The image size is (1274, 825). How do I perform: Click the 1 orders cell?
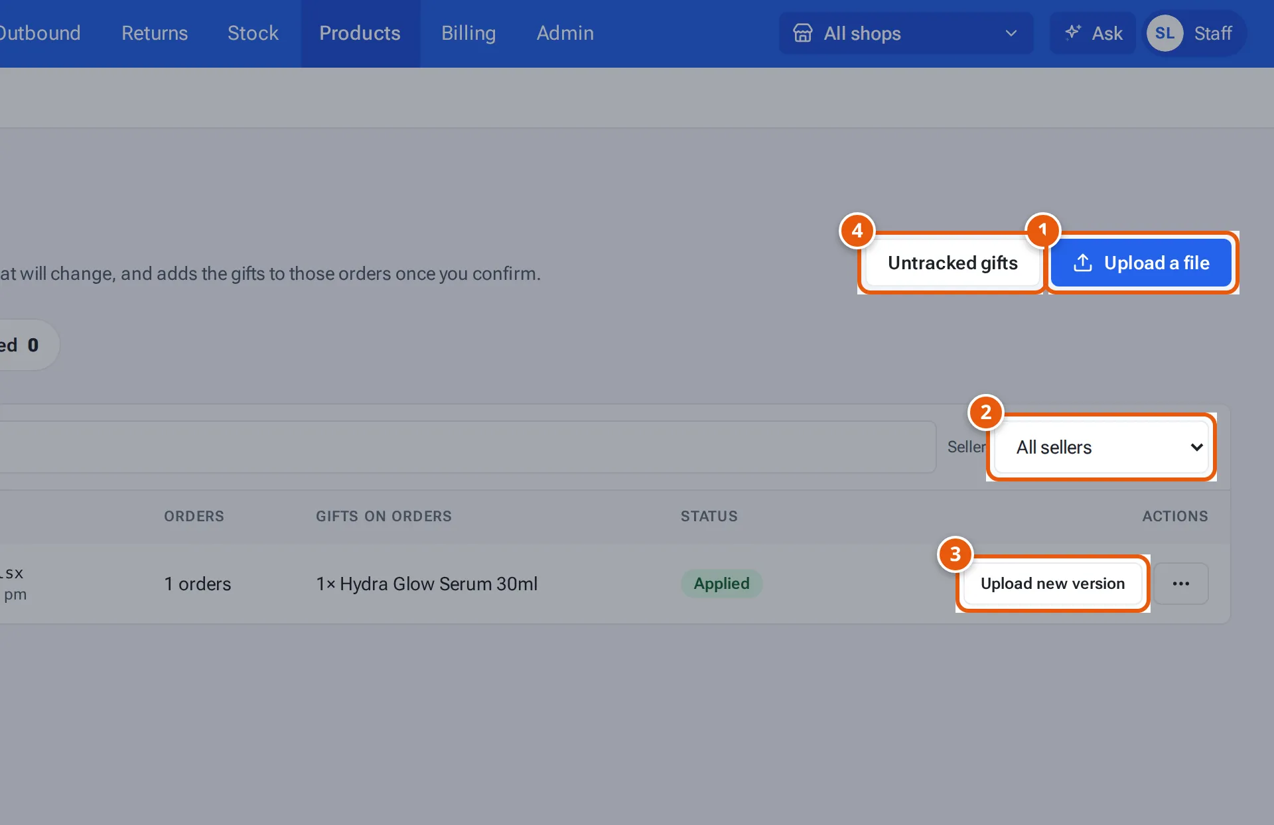click(x=198, y=584)
